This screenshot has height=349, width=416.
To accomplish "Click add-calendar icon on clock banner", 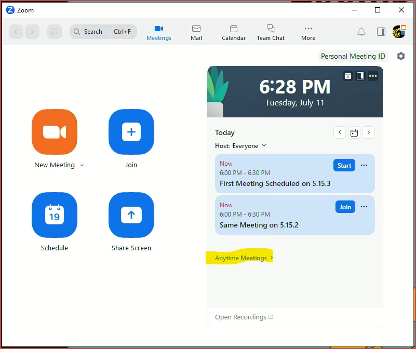I will (x=348, y=76).
